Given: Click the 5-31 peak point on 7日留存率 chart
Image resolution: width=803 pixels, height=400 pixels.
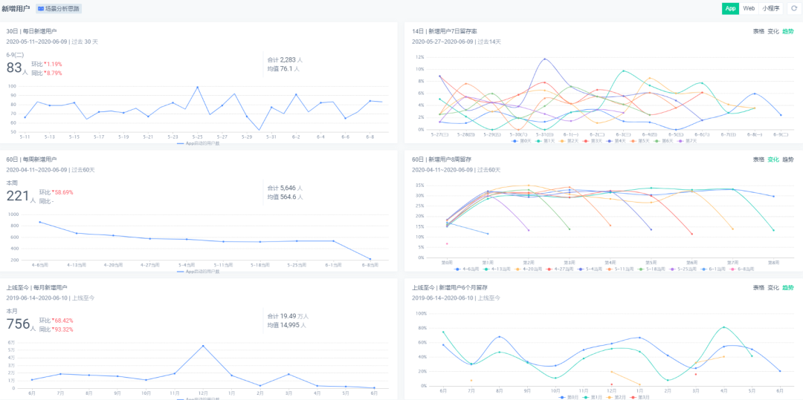Looking at the screenshot, I should [544, 59].
